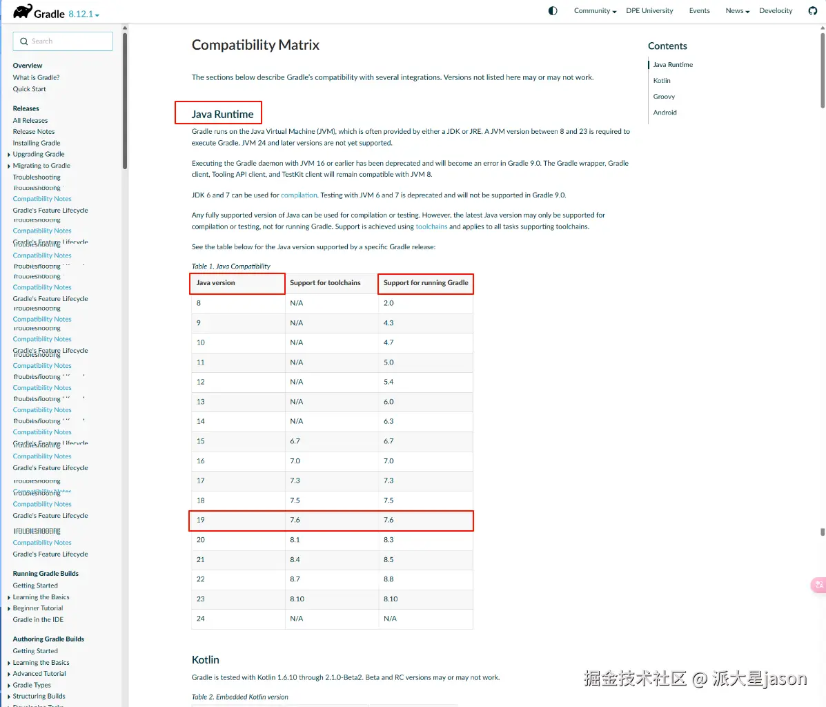Expand the Beginner Tutorial section
The image size is (826, 707).
tap(9, 608)
